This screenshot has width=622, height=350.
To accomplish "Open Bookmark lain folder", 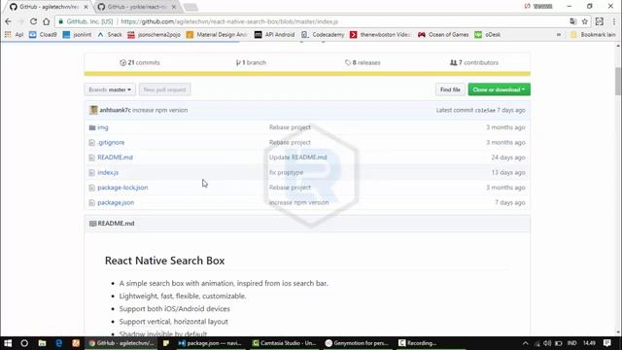I will tap(593, 35).
